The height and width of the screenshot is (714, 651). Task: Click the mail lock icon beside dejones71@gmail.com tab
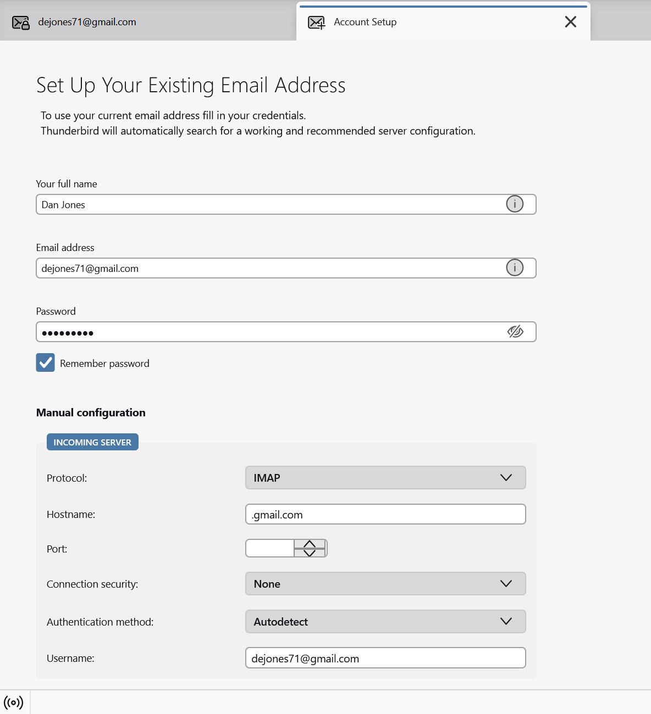tap(21, 23)
